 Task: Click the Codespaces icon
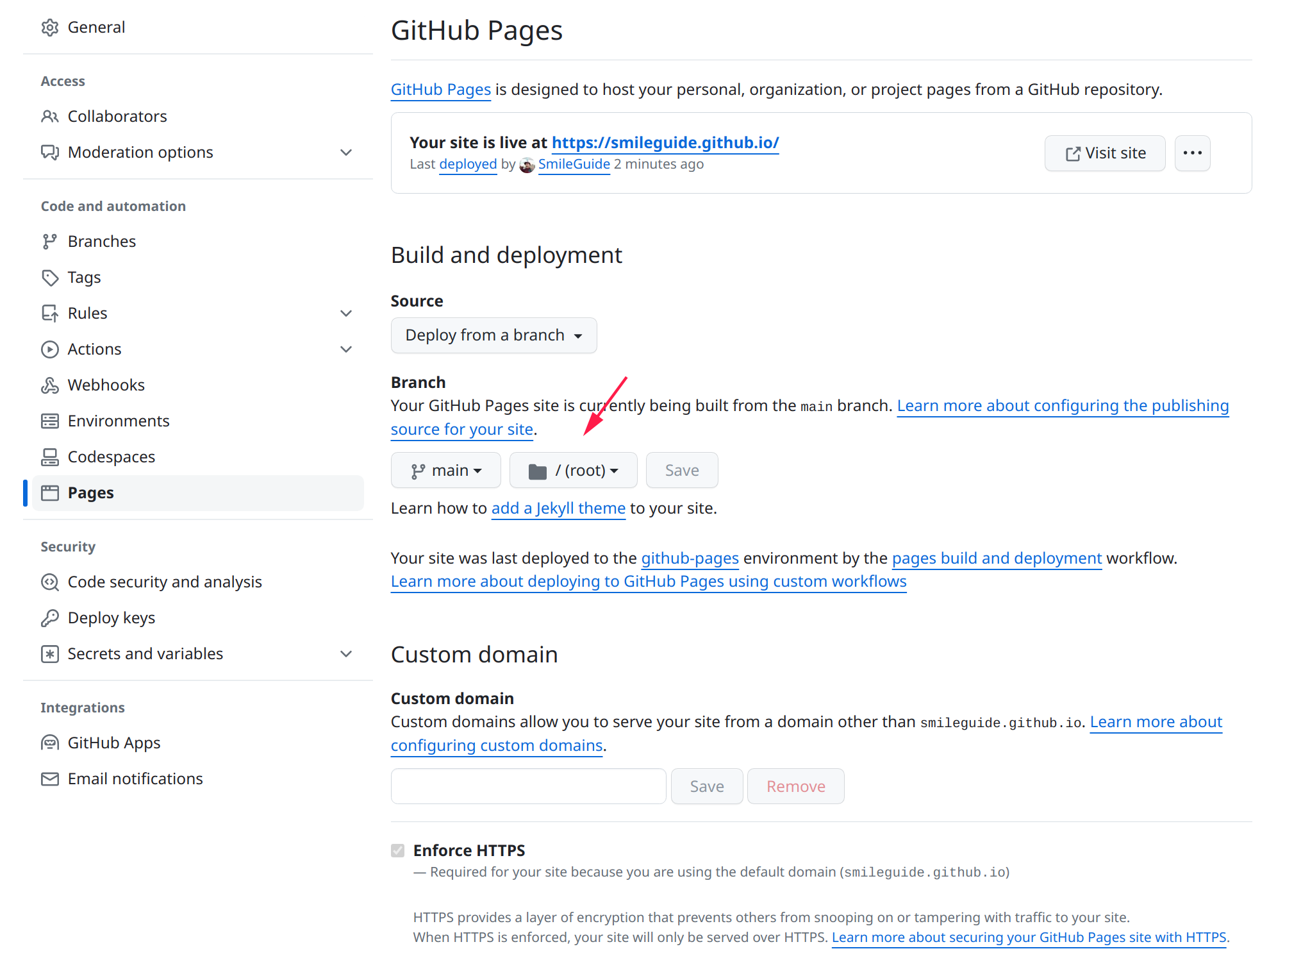coord(50,457)
